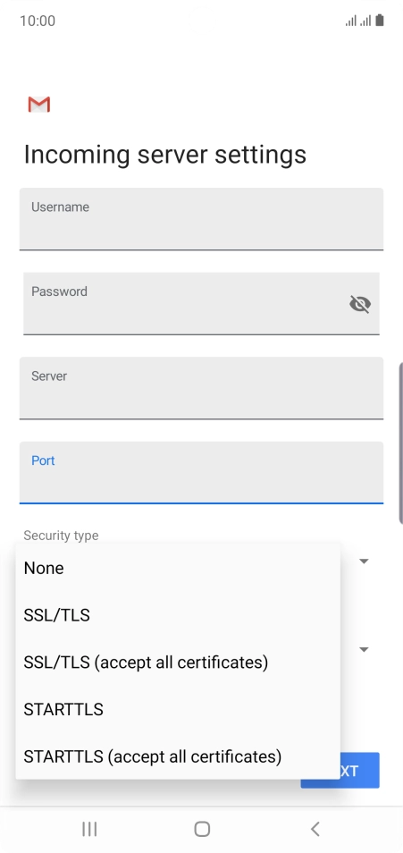Toggle password visibility eye icon
The width and height of the screenshot is (403, 853).
[360, 304]
